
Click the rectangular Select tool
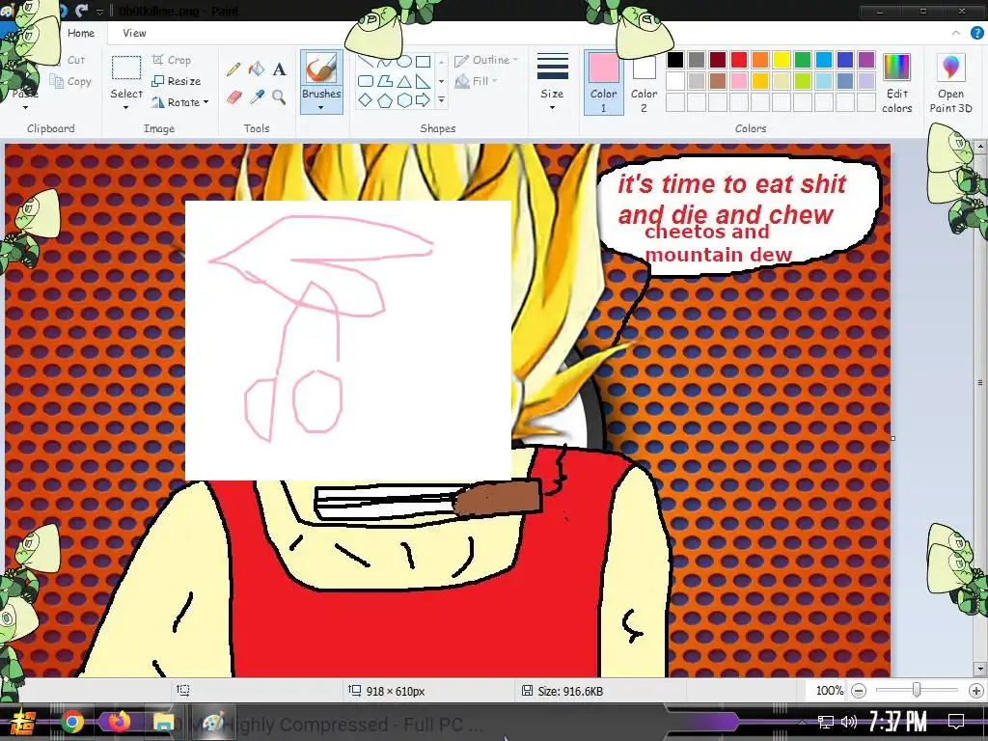coord(126,69)
